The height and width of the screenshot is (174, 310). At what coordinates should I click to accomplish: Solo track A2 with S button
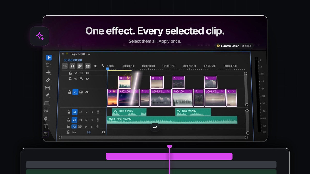[92, 120]
